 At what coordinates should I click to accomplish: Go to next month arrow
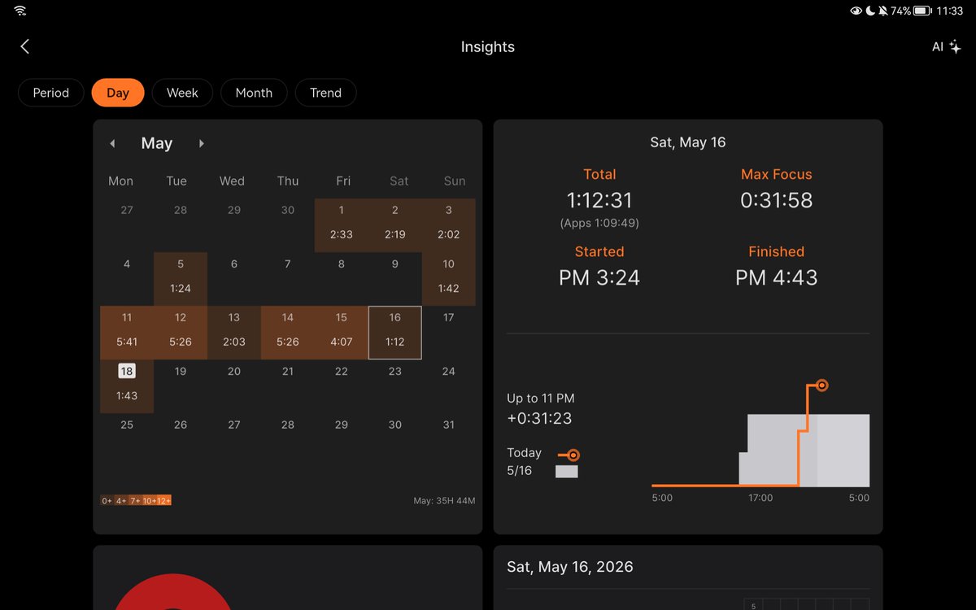pos(202,143)
